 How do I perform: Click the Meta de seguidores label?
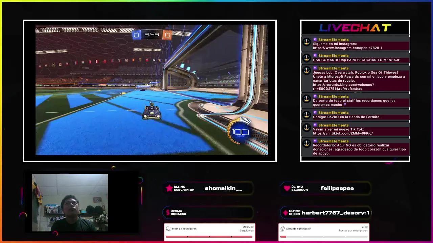[x=184, y=228]
